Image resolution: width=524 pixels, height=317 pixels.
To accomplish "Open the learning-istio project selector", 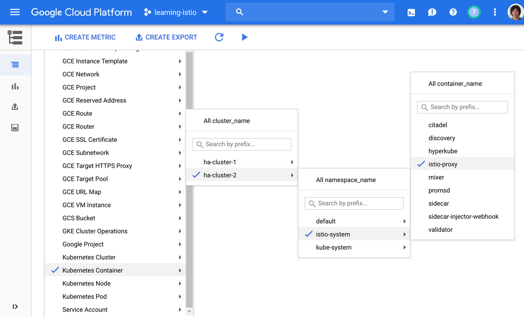I will tap(176, 12).
